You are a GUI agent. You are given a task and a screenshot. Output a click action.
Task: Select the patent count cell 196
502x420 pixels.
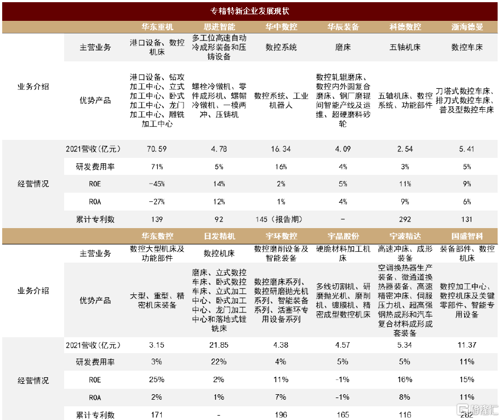click(x=281, y=415)
